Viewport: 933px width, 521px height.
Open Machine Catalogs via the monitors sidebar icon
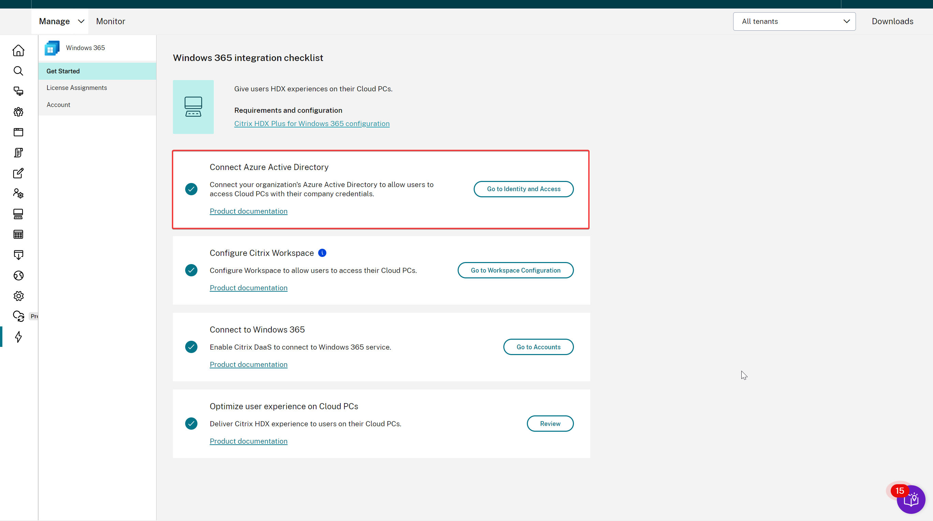point(18,91)
